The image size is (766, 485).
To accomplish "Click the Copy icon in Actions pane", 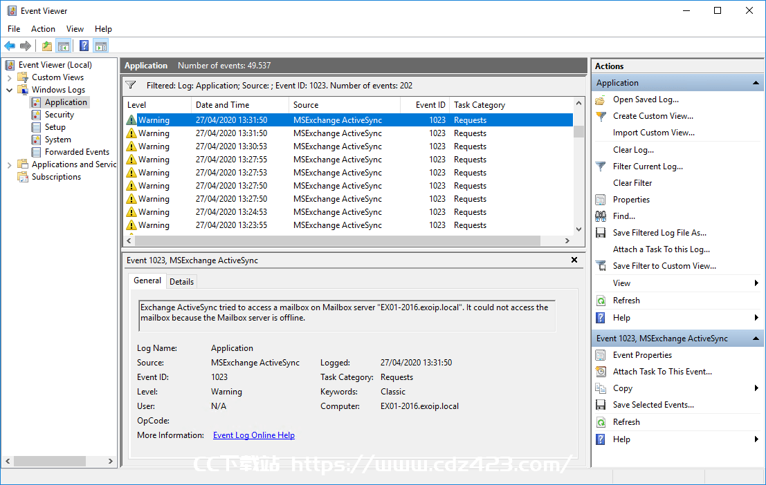I will click(601, 388).
